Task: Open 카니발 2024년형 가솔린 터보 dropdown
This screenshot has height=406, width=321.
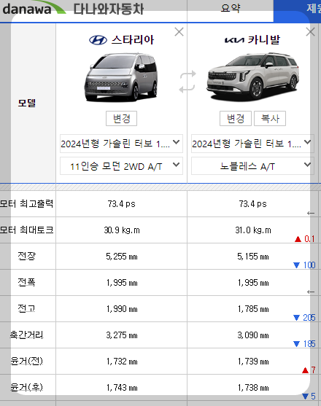Action: [x=252, y=144]
